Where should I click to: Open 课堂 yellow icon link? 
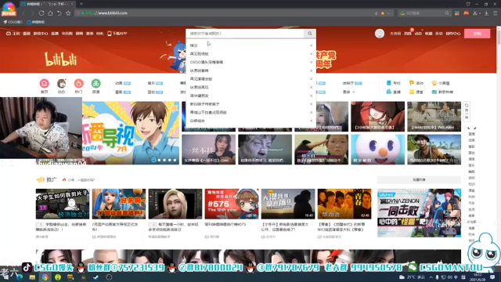click(416, 92)
